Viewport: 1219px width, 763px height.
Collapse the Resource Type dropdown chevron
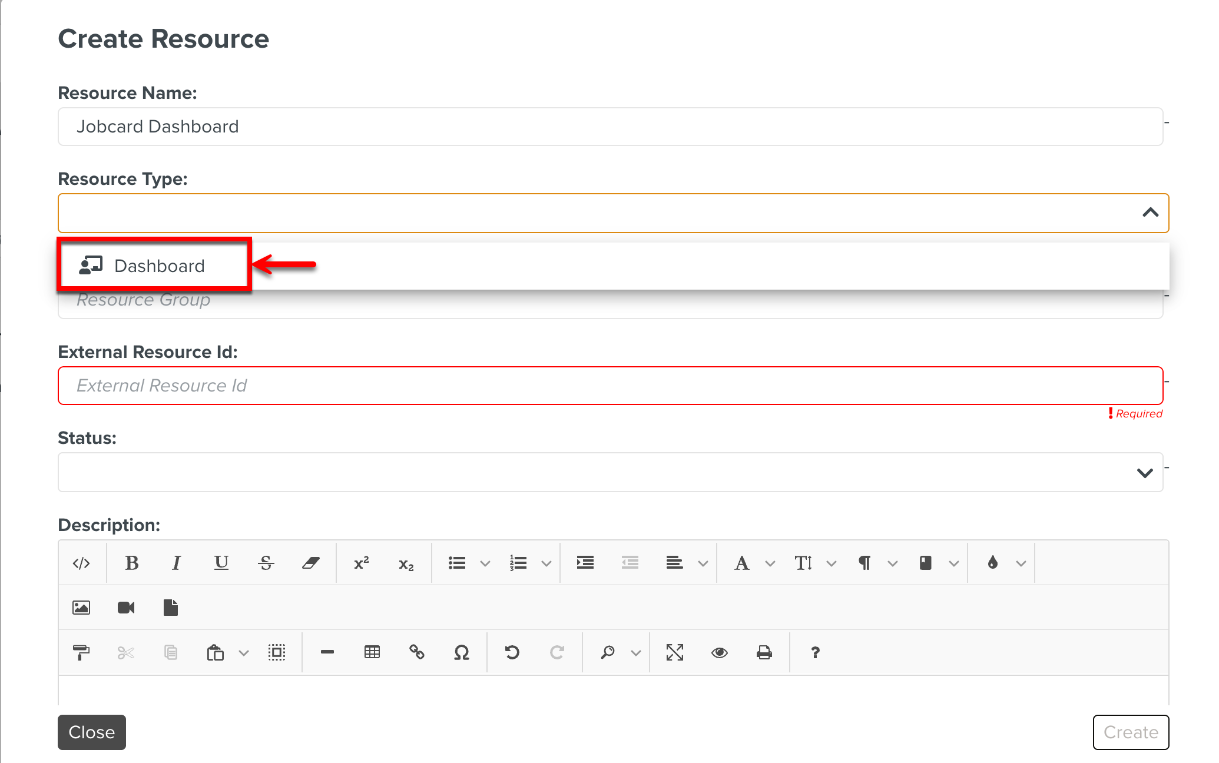[x=1150, y=213]
